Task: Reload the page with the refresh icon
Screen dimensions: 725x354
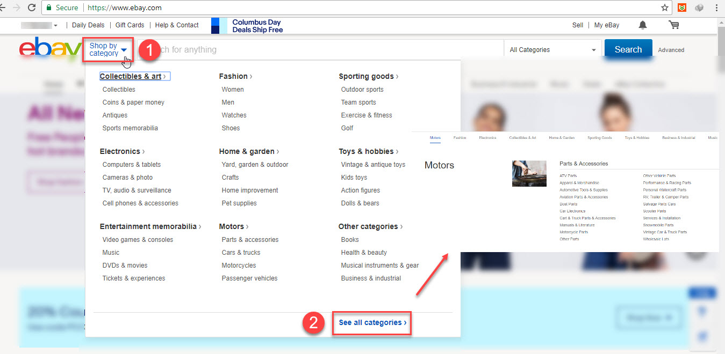Action: 32,8
